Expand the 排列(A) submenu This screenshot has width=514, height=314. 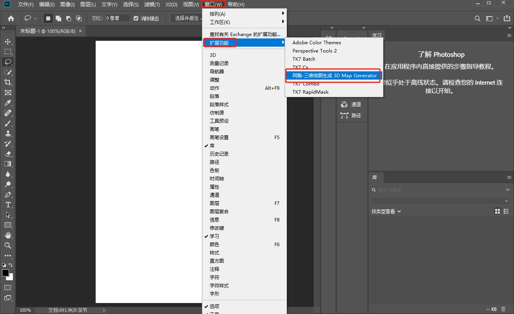pyautogui.click(x=245, y=14)
